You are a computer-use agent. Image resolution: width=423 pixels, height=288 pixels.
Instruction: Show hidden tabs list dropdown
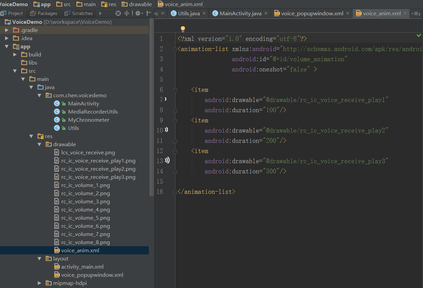[416, 14]
